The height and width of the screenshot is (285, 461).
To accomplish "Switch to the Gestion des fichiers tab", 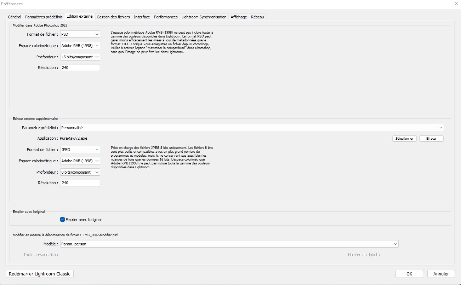I will click(113, 17).
